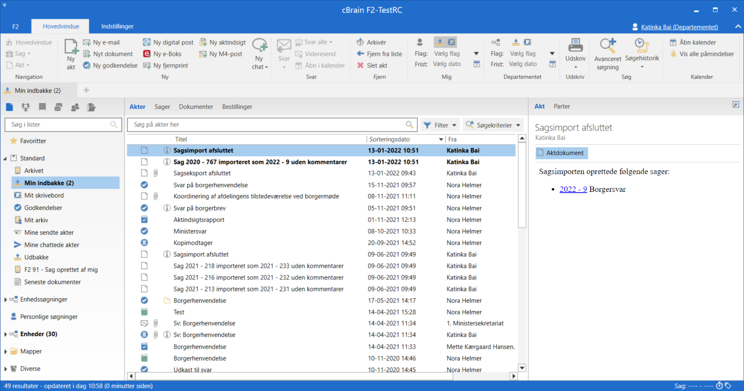This screenshot has height=391, width=744.
Task: Open the Søgekriterier dropdown
Action: (493, 125)
